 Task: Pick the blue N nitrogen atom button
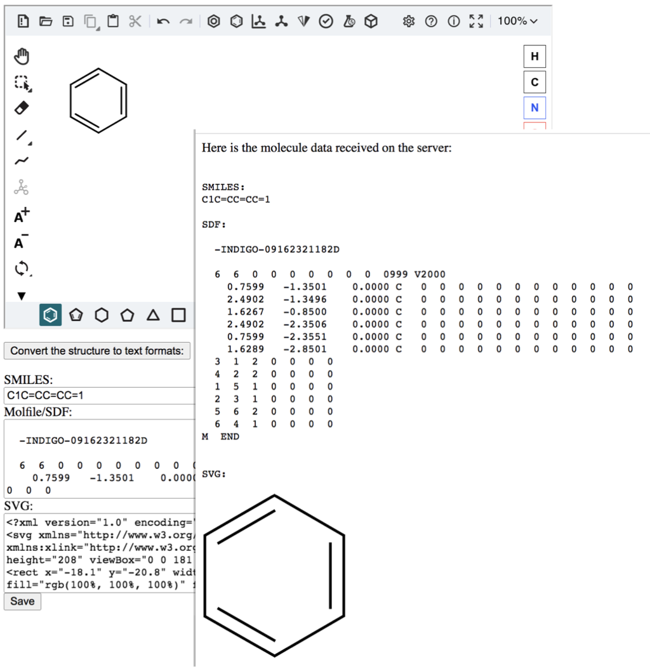(x=534, y=107)
